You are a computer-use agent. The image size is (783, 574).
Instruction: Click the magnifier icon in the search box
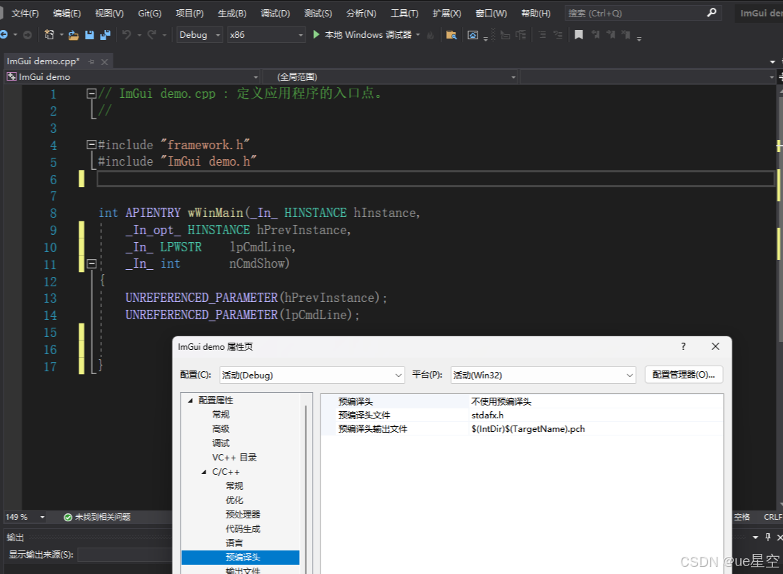click(x=710, y=12)
